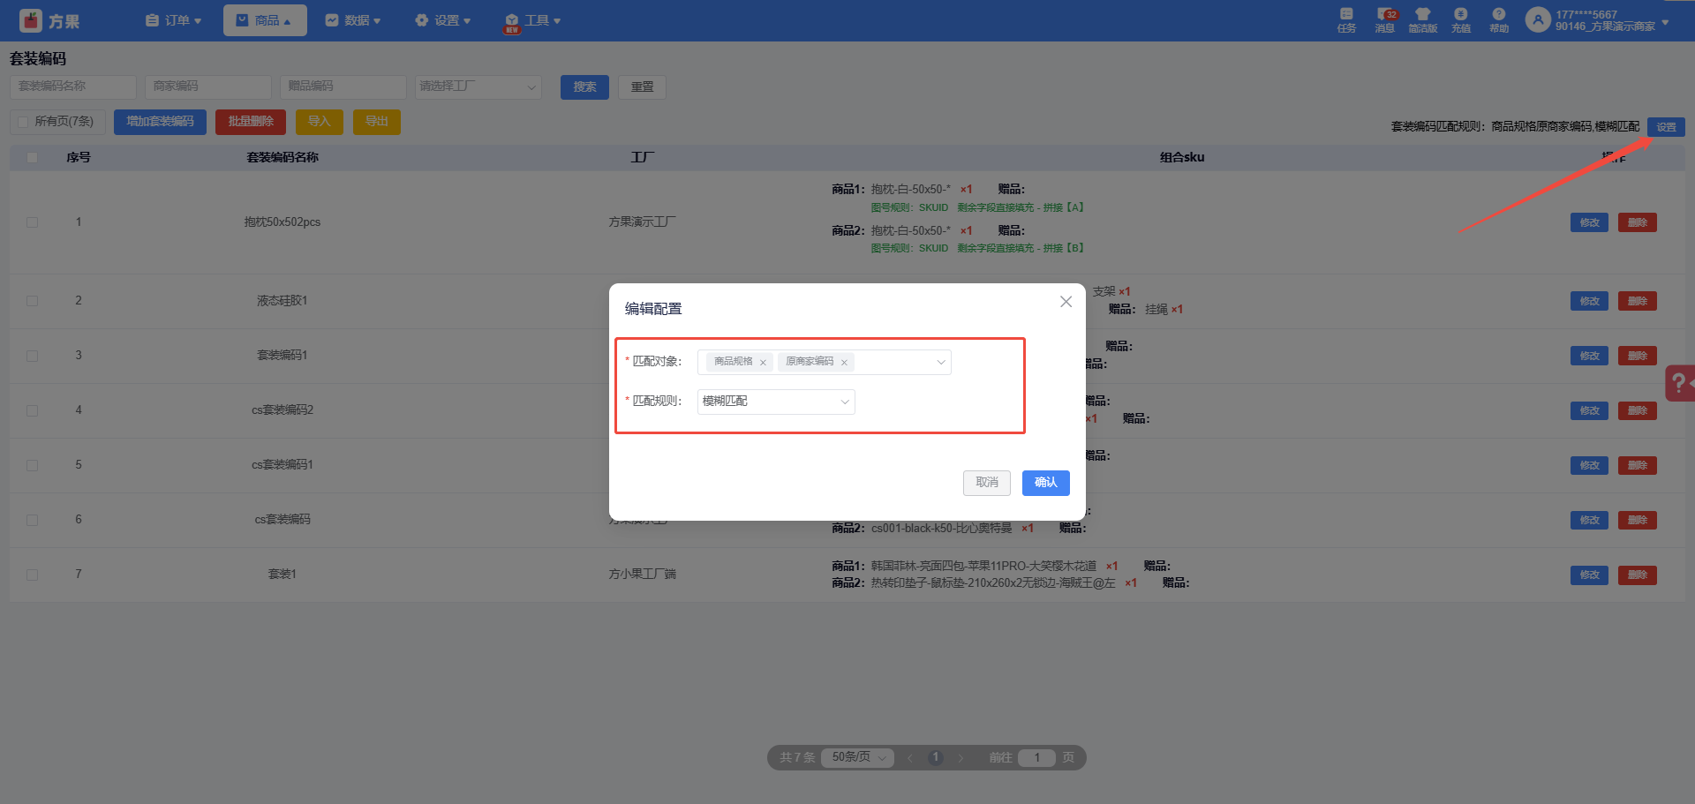Open the 工具 menu
This screenshot has height=804, width=1695.
pyautogui.click(x=533, y=20)
